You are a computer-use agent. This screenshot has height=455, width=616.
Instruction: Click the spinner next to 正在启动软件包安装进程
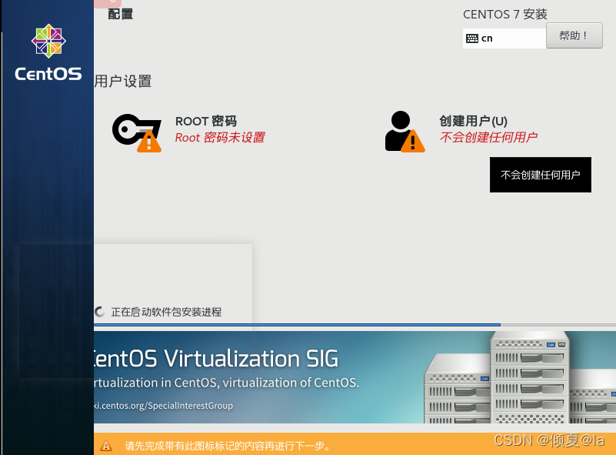click(x=100, y=312)
